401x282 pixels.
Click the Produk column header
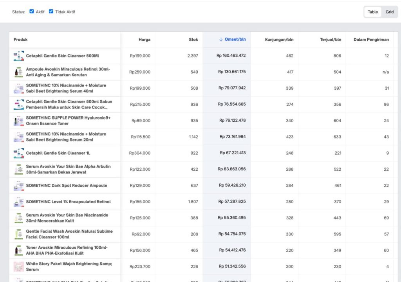coord(21,40)
